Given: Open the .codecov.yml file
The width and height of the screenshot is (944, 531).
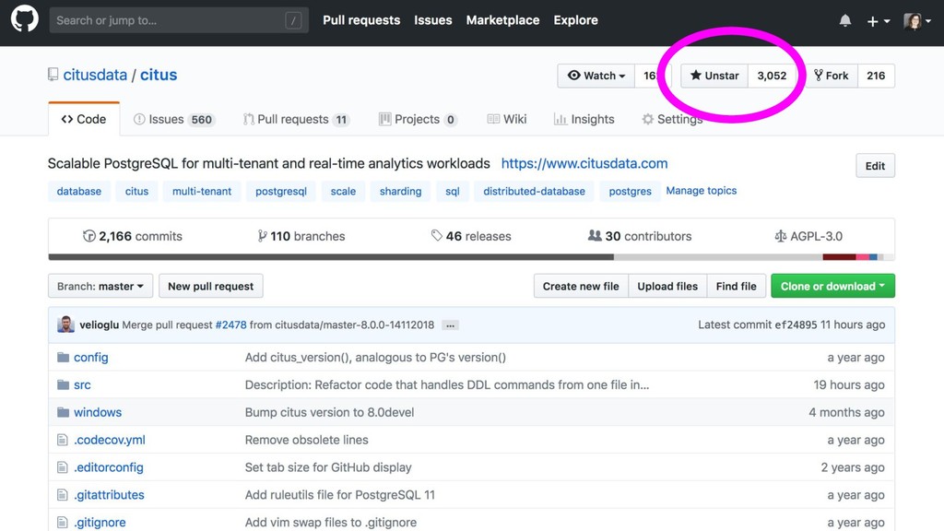Looking at the screenshot, I should click(110, 440).
